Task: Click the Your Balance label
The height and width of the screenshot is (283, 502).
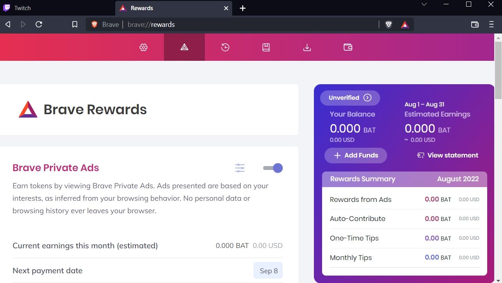Action: pyautogui.click(x=352, y=114)
